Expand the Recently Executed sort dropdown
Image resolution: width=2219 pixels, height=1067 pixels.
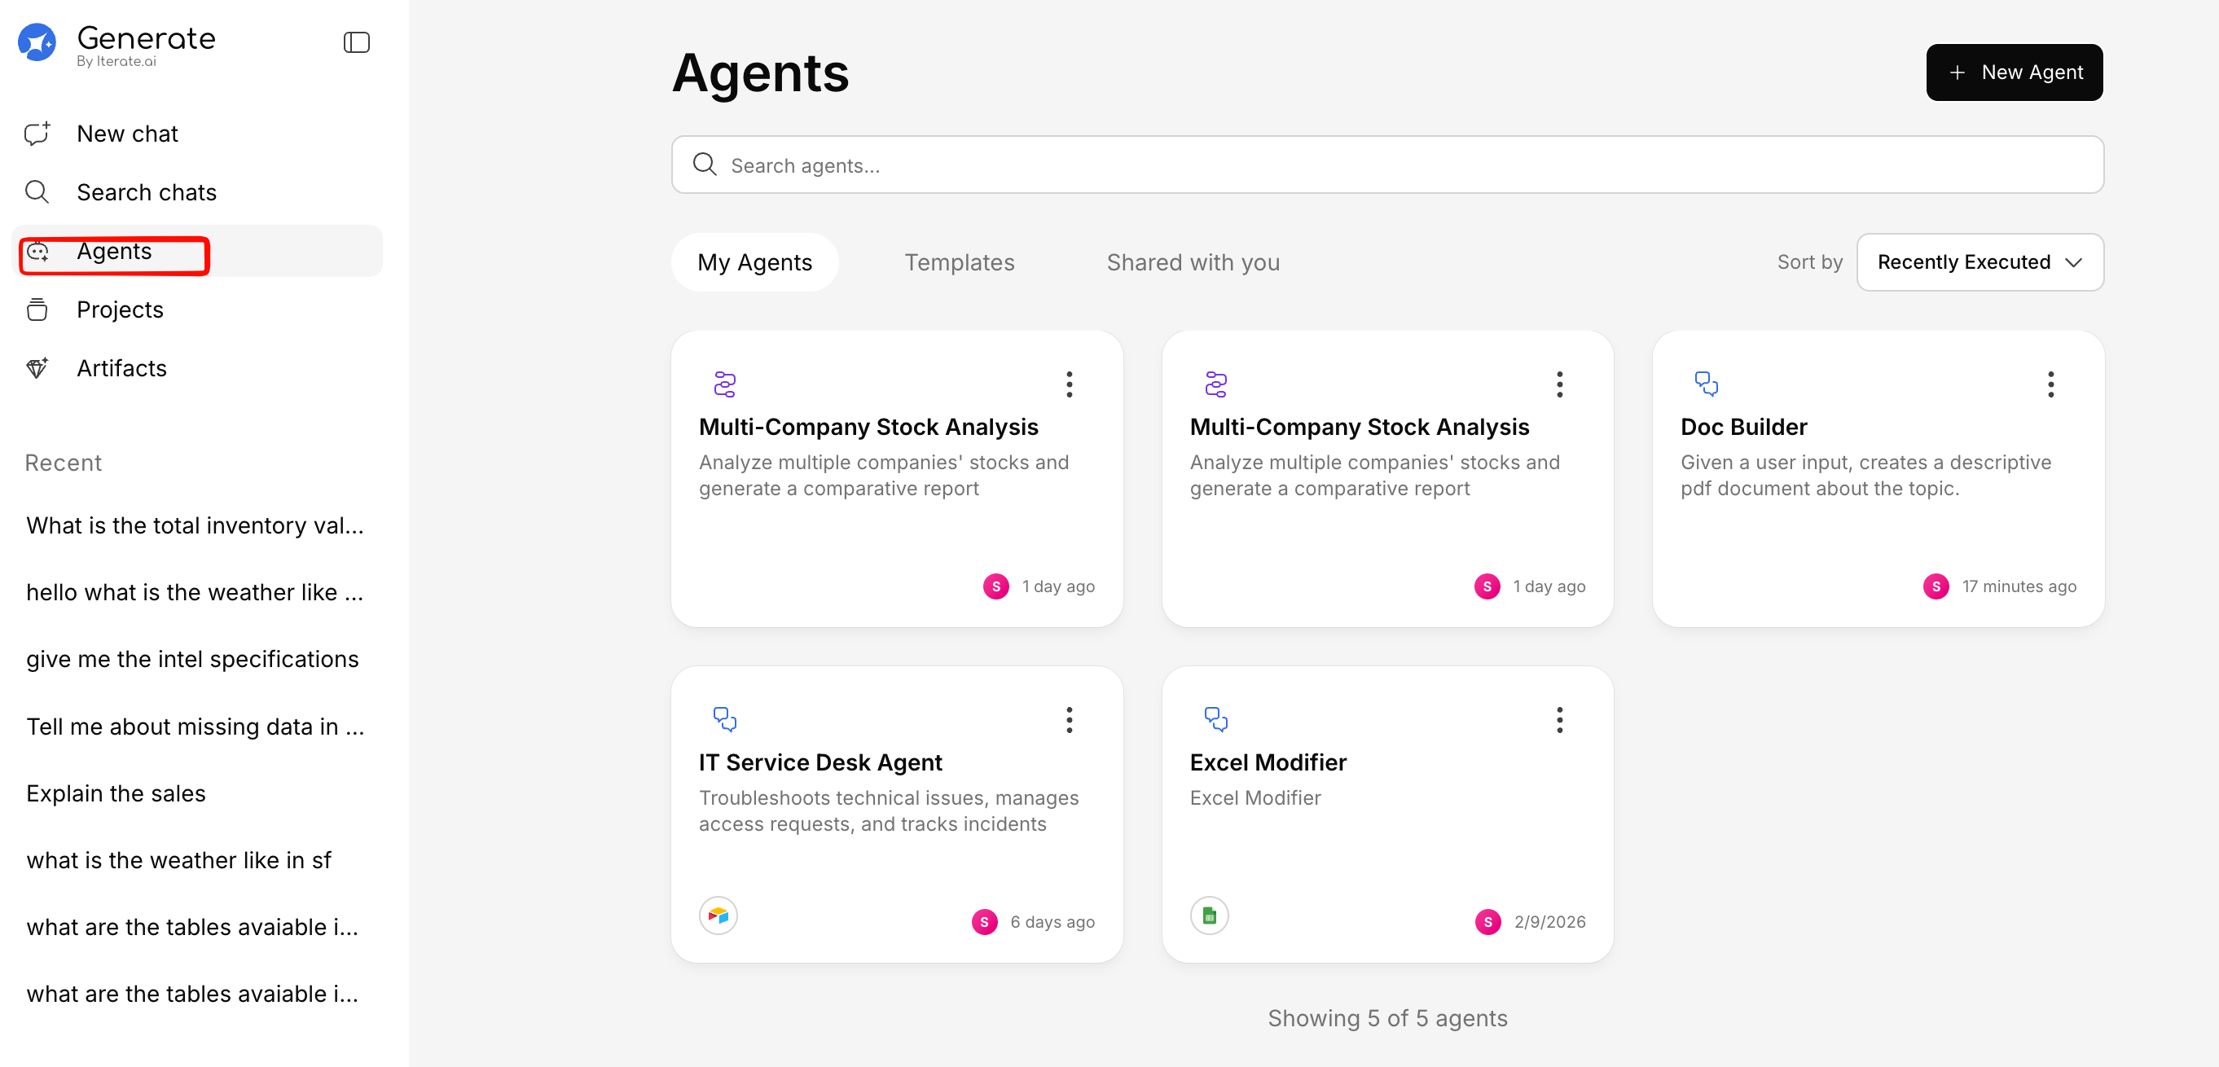pyautogui.click(x=1980, y=261)
